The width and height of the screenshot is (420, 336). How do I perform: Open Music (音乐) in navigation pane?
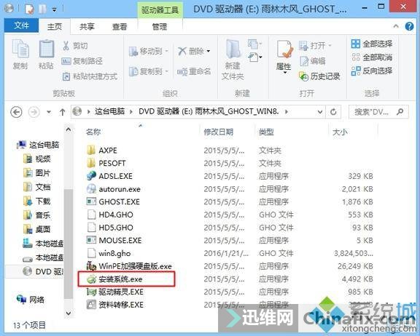[x=37, y=215]
